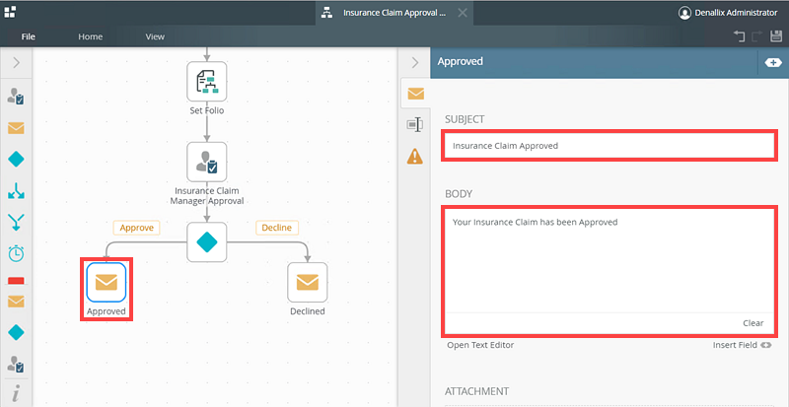Open the Denallix Administrator user menu

(x=728, y=13)
